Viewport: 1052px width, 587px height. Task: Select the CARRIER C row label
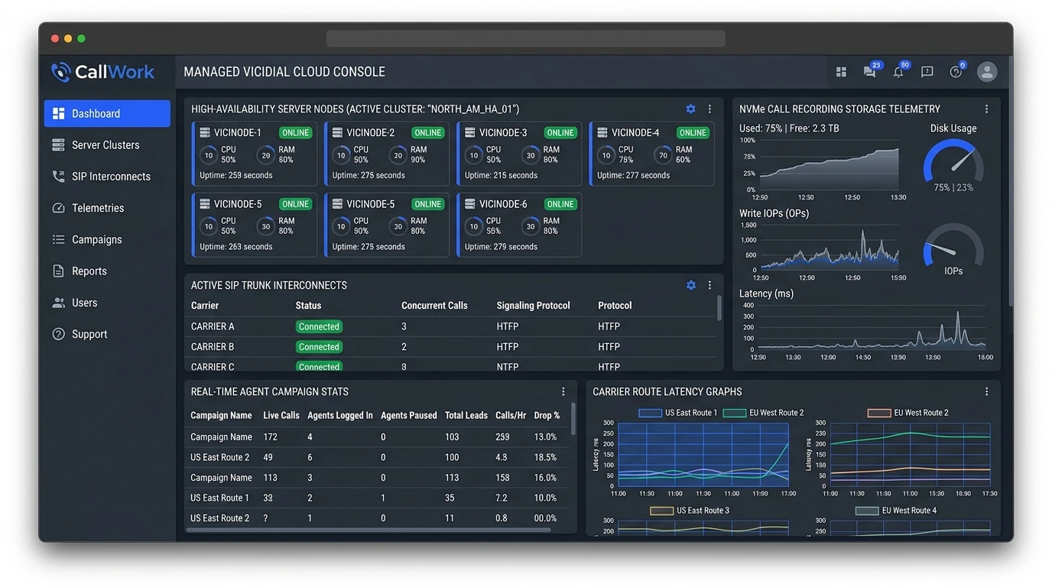tap(213, 367)
